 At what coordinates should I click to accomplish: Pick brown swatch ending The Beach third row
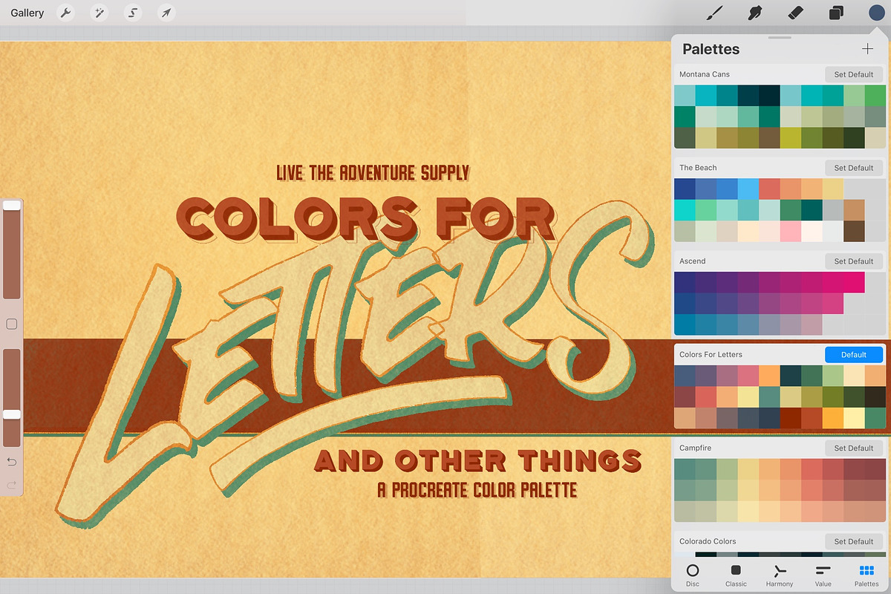point(854,231)
